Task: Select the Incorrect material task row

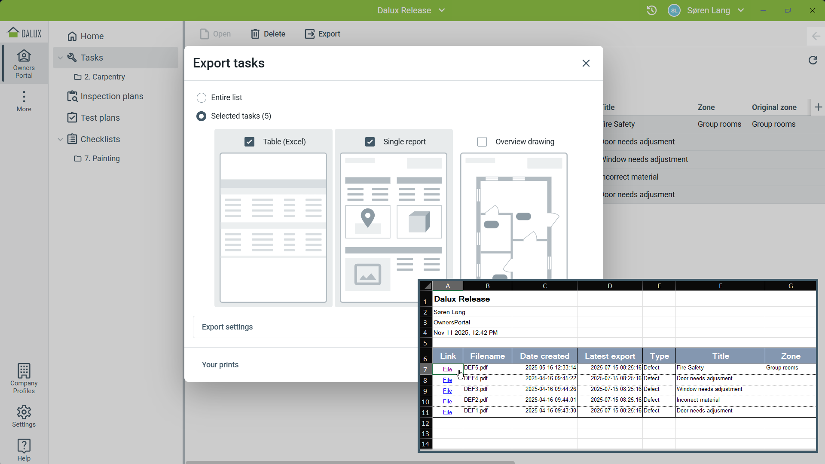Action: 714,177
